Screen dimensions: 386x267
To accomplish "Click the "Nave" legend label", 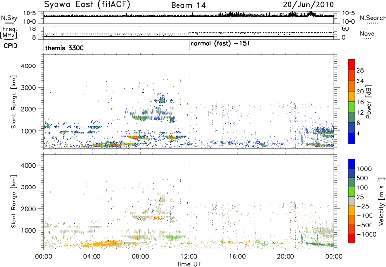I will (x=367, y=33).
